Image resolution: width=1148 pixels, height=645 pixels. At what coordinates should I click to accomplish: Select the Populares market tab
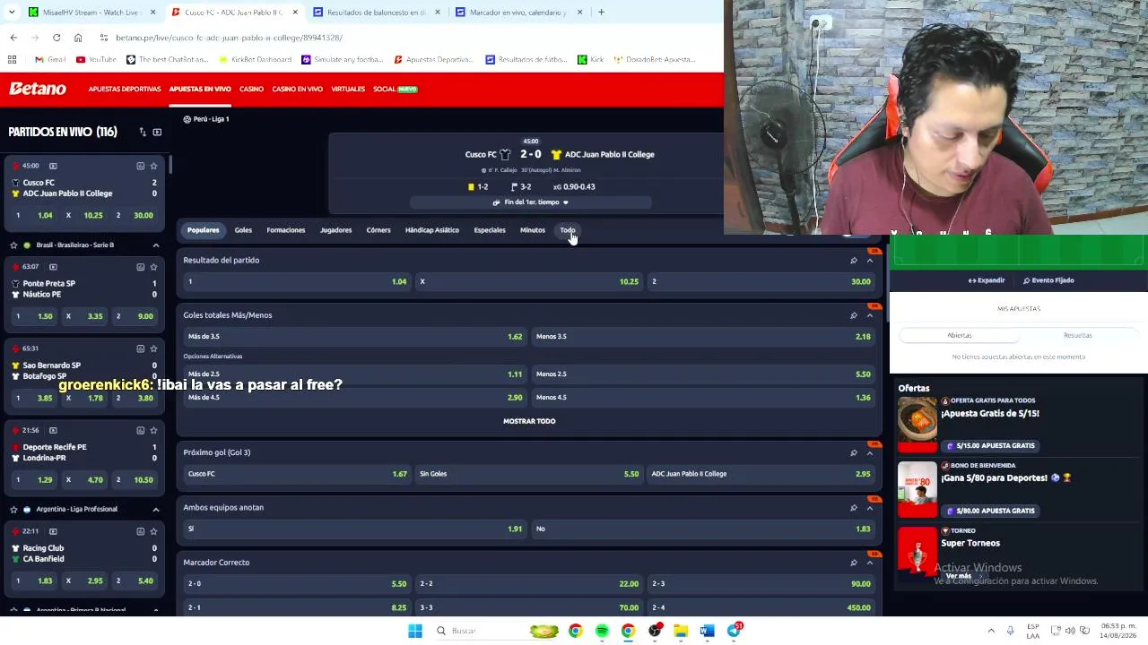[203, 230]
